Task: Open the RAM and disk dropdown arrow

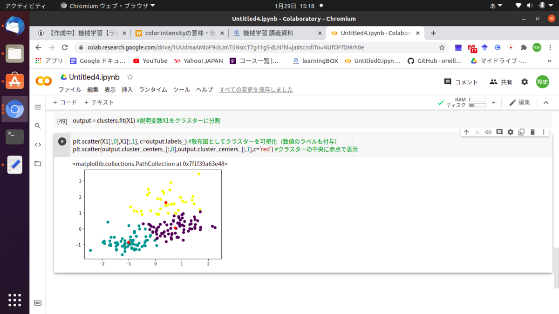Action: (x=493, y=103)
